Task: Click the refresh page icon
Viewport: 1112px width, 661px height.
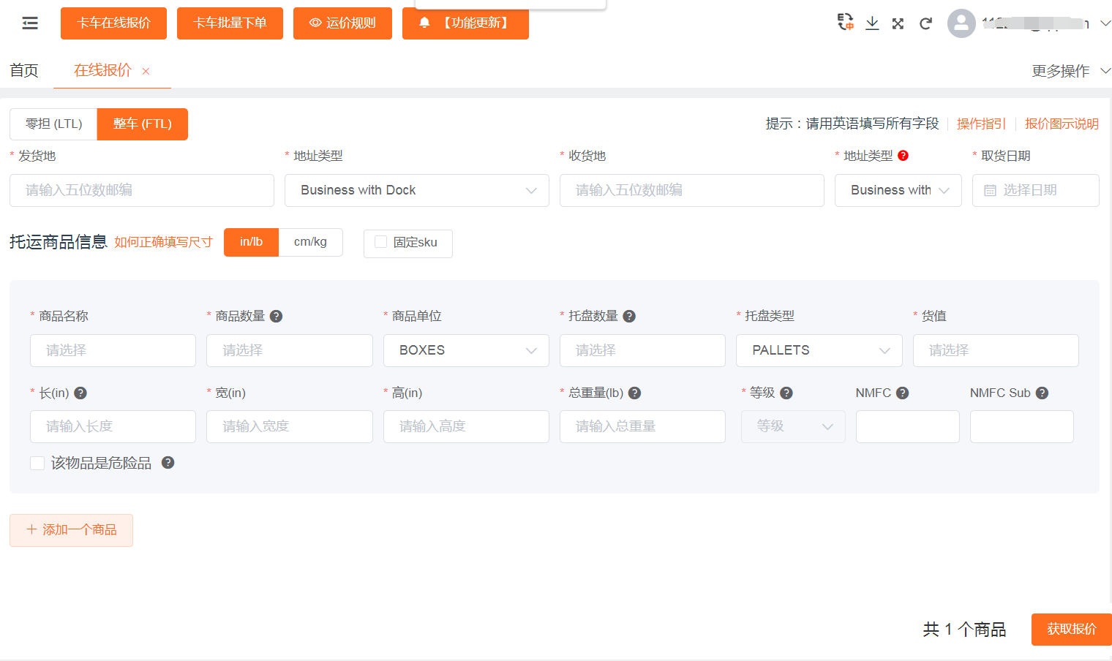Action: 925,23
